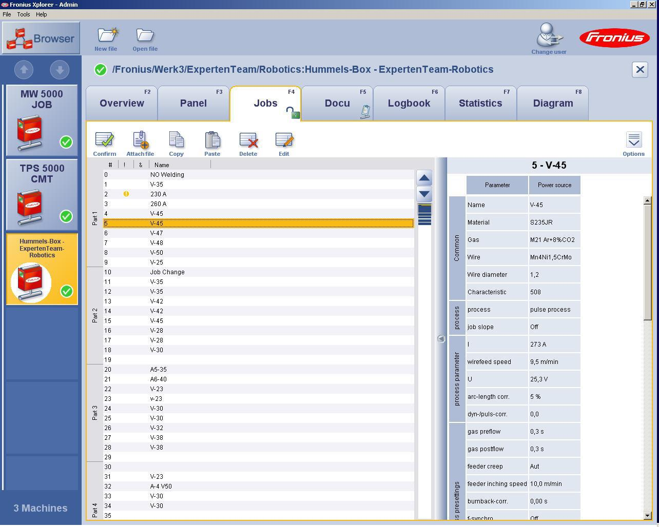Click the green connection status checkmark in path header
The image size is (659, 527).
(101, 69)
